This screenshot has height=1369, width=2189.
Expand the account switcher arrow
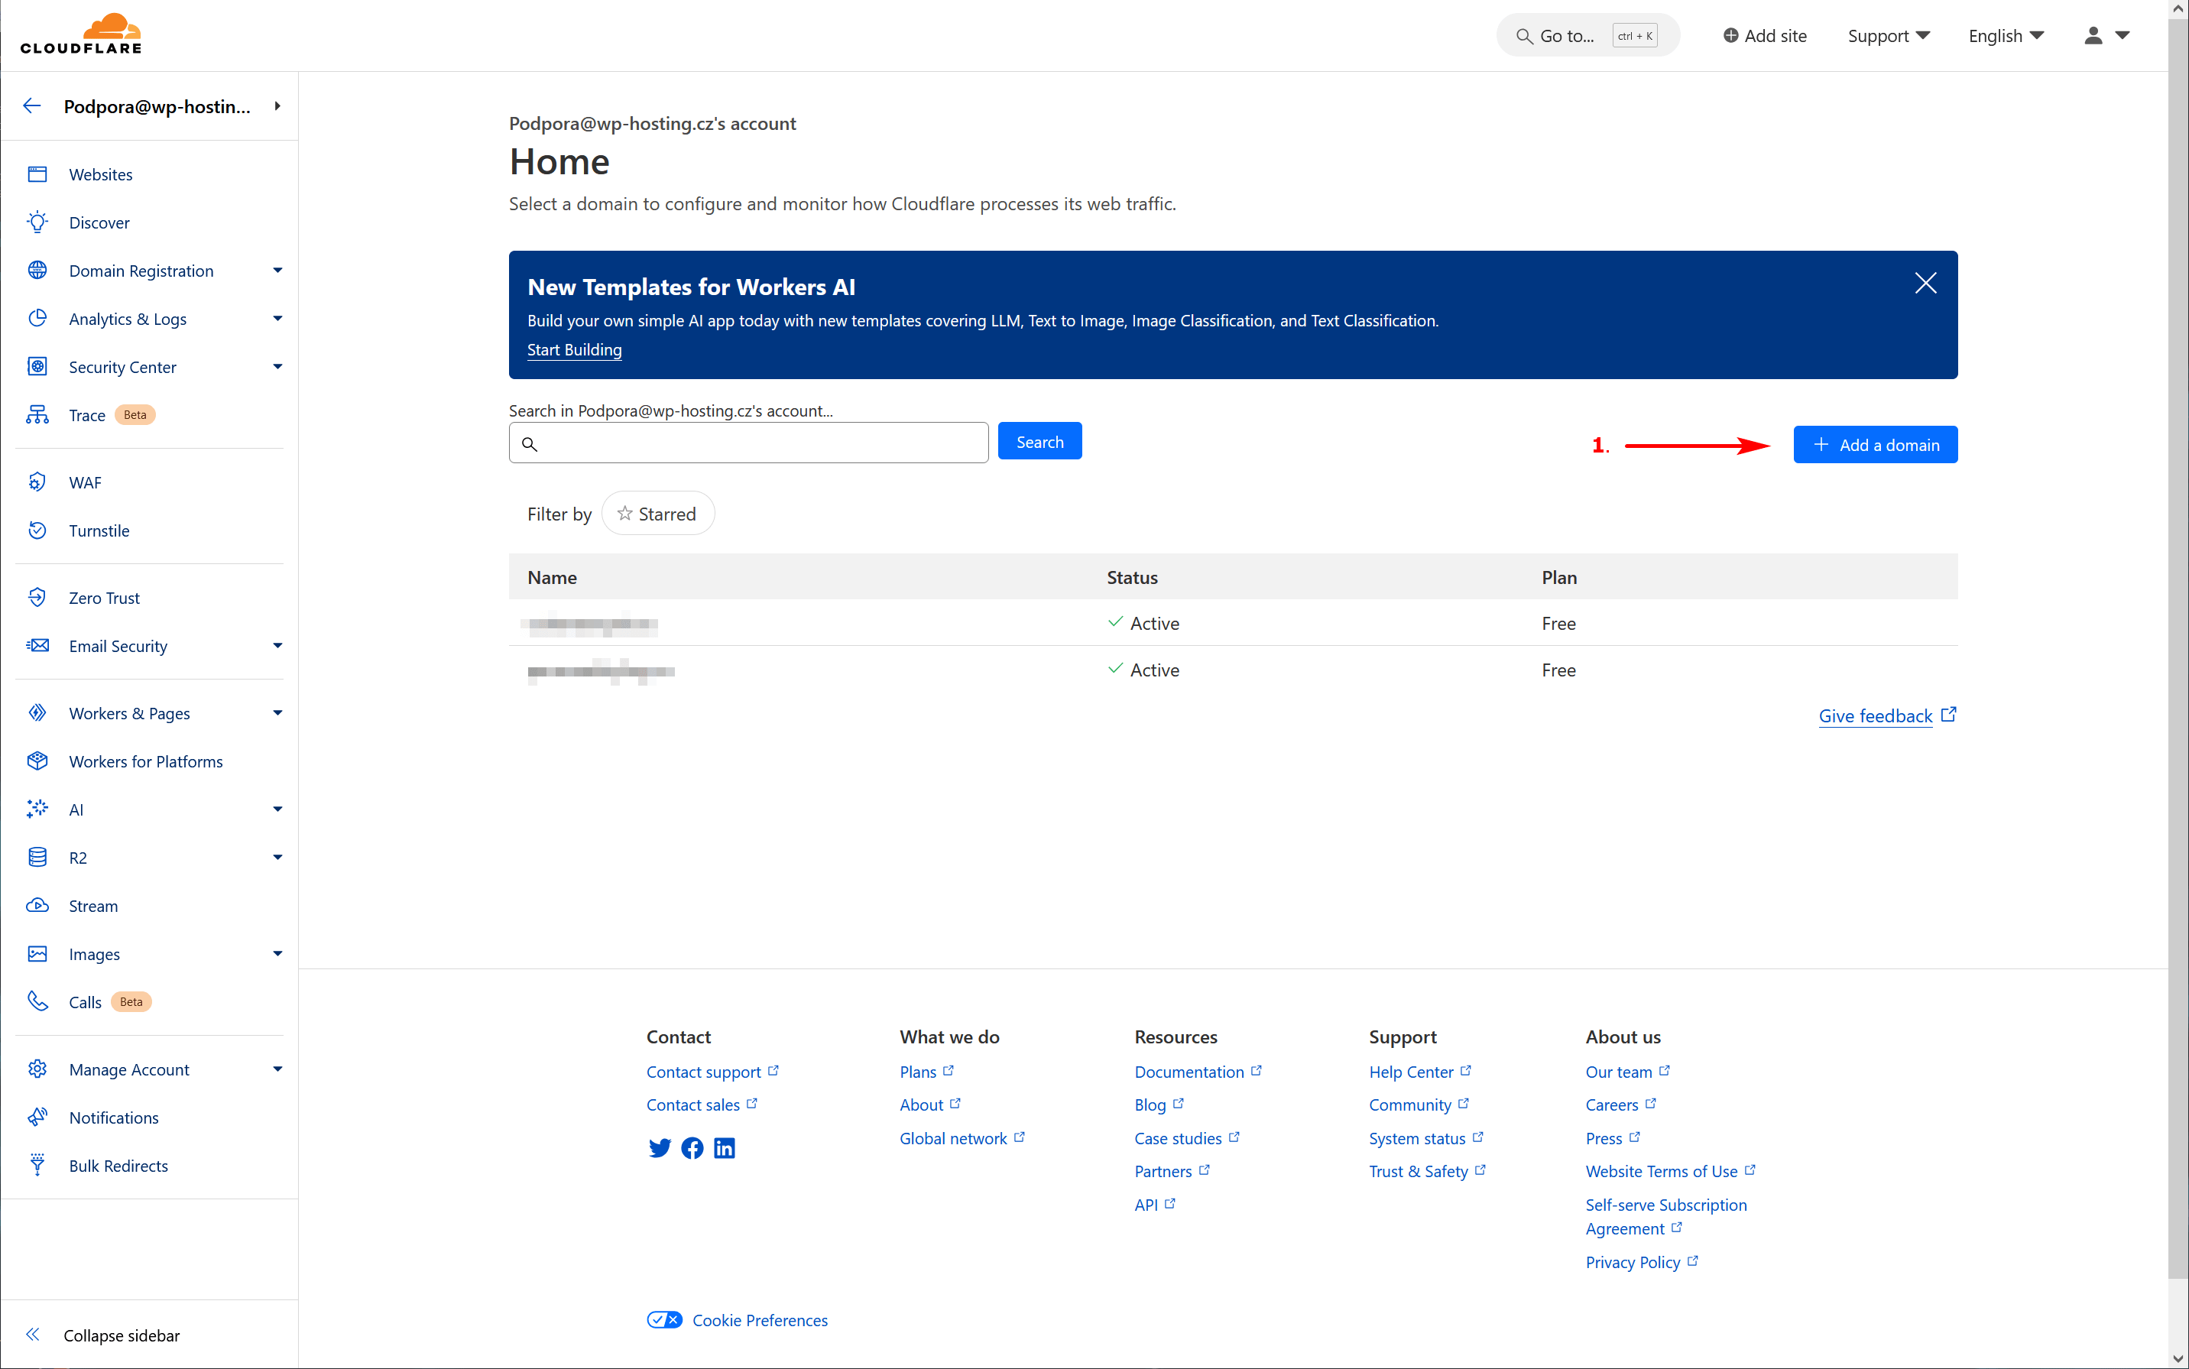tap(278, 106)
